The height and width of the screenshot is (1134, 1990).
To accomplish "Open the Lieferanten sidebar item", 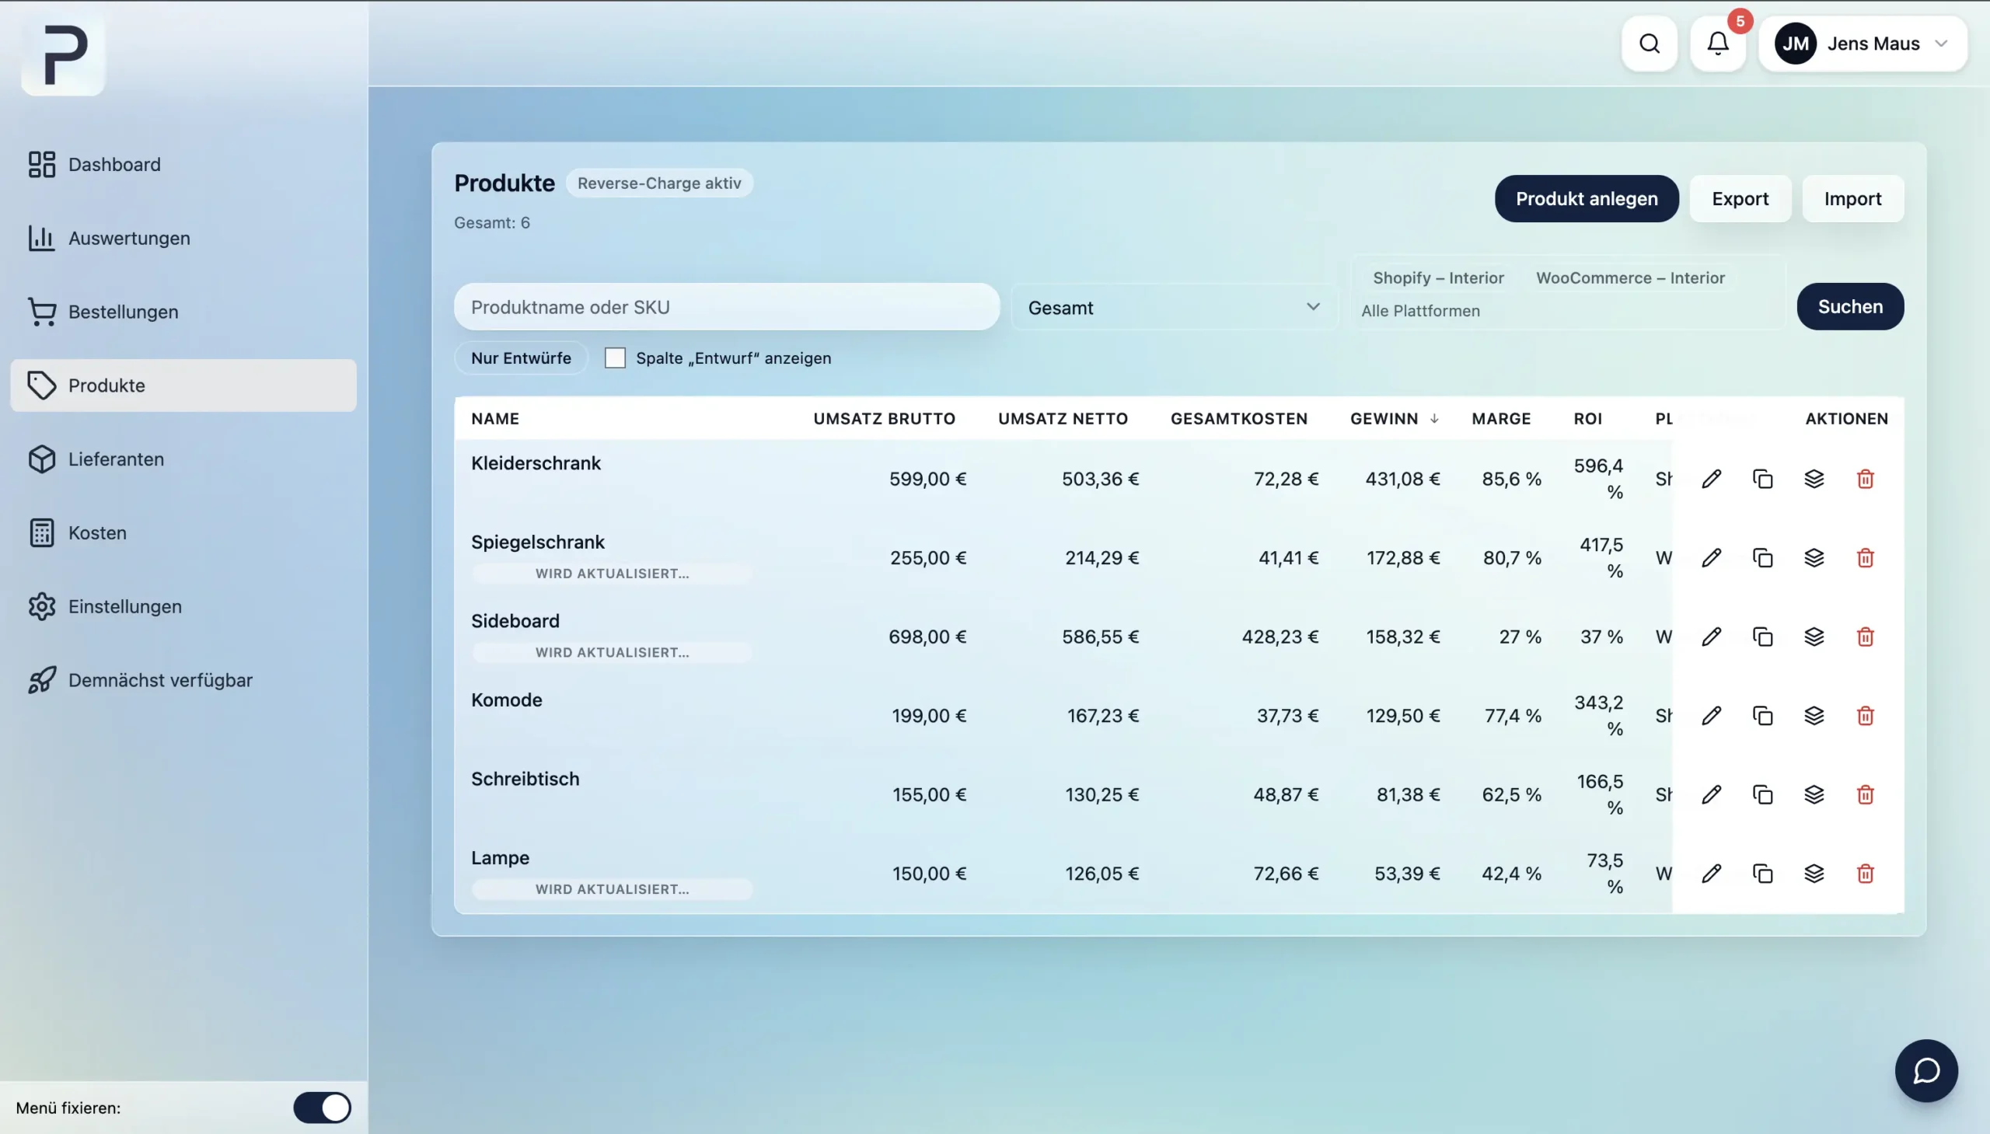I will point(116,459).
